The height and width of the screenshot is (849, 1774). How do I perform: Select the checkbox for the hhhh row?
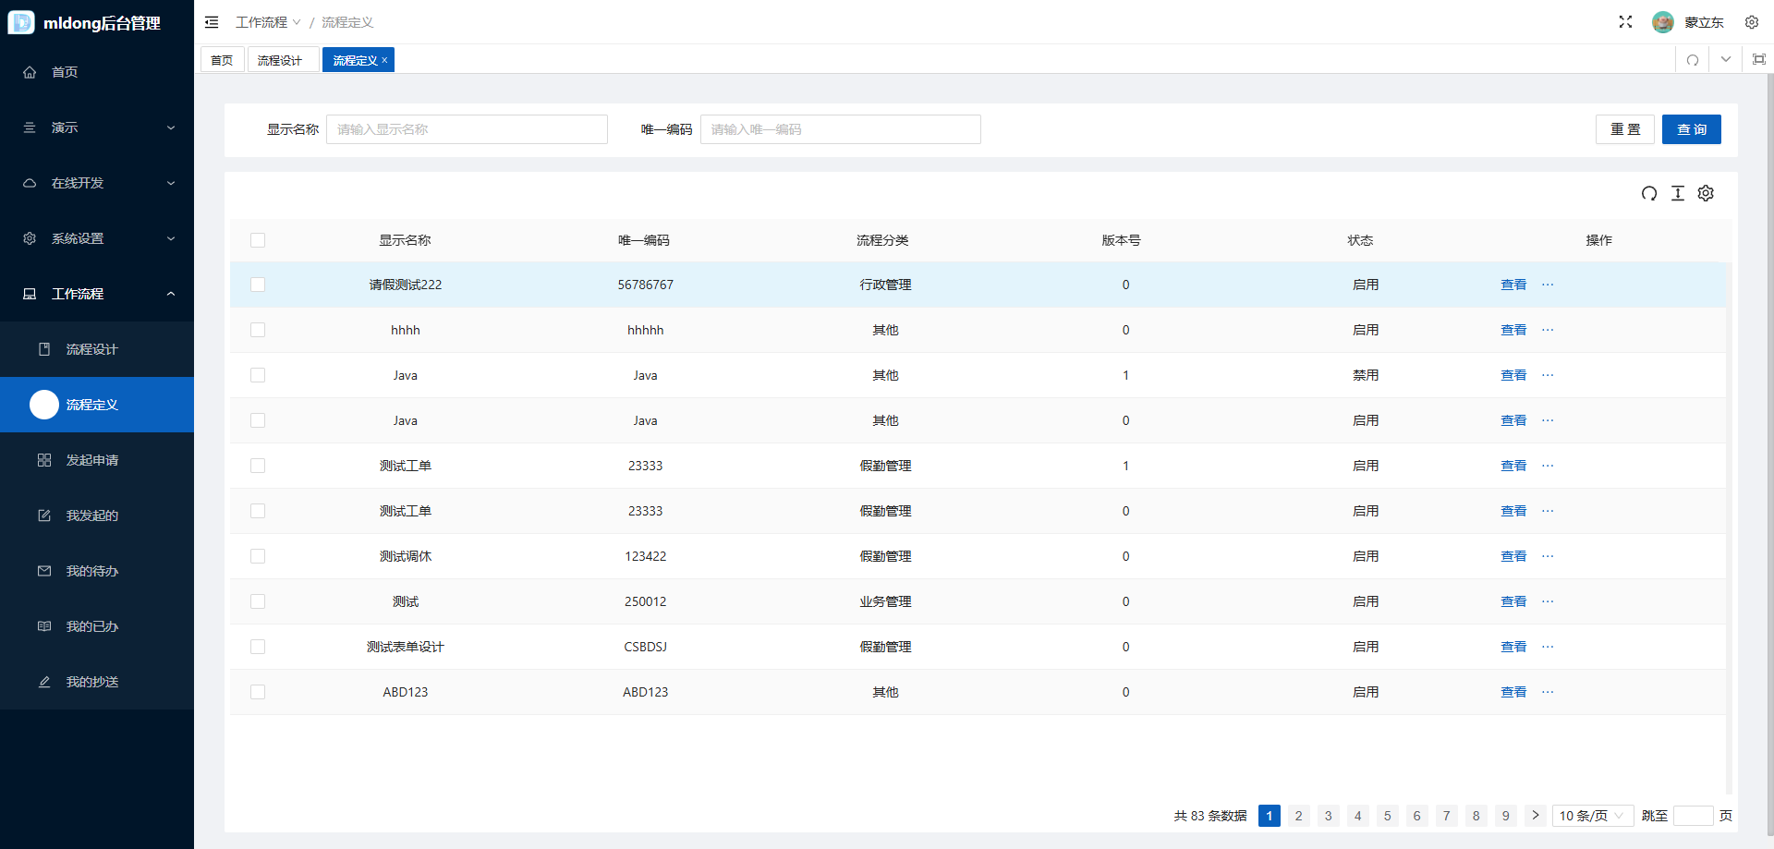click(x=258, y=330)
